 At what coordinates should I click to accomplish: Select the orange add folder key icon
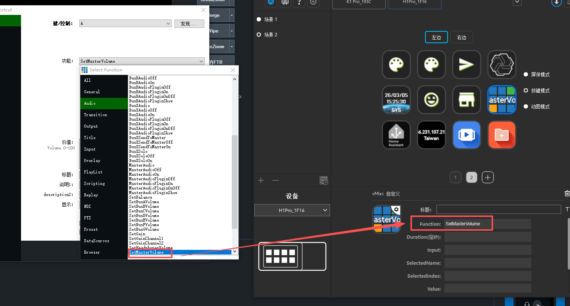(x=502, y=135)
